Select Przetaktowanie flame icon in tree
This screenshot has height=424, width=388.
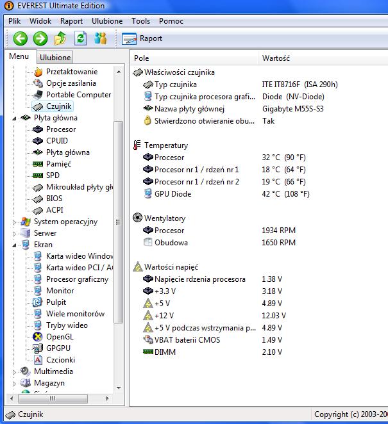(x=38, y=72)
